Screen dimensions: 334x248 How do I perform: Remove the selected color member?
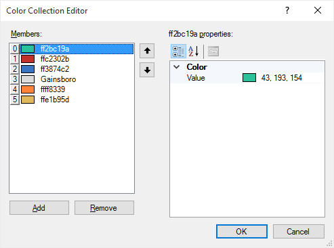point(104,208)
